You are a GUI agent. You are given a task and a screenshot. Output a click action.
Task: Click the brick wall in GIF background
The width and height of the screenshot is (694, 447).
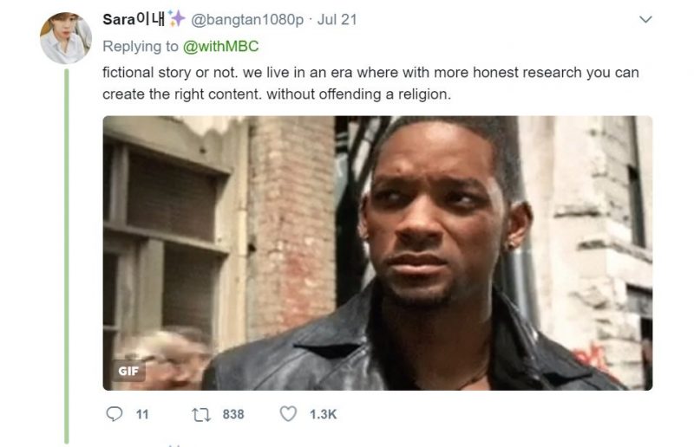pyautogui.click(x=292, y=221)
